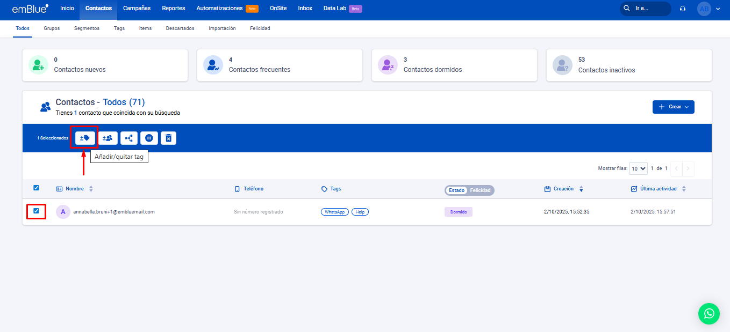Open WhatsApp chat floating button
The image size is (730, 332).
[x=708, y=313]
